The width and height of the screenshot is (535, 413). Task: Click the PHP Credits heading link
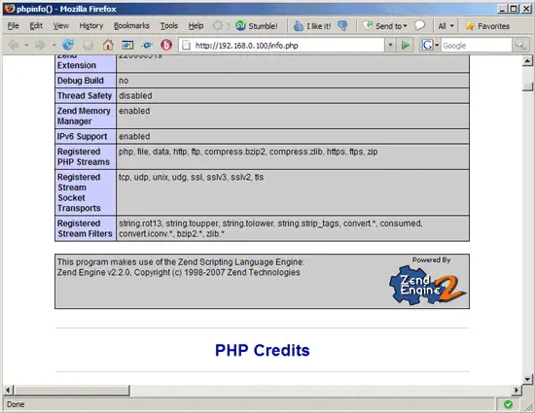pos(263,350)
